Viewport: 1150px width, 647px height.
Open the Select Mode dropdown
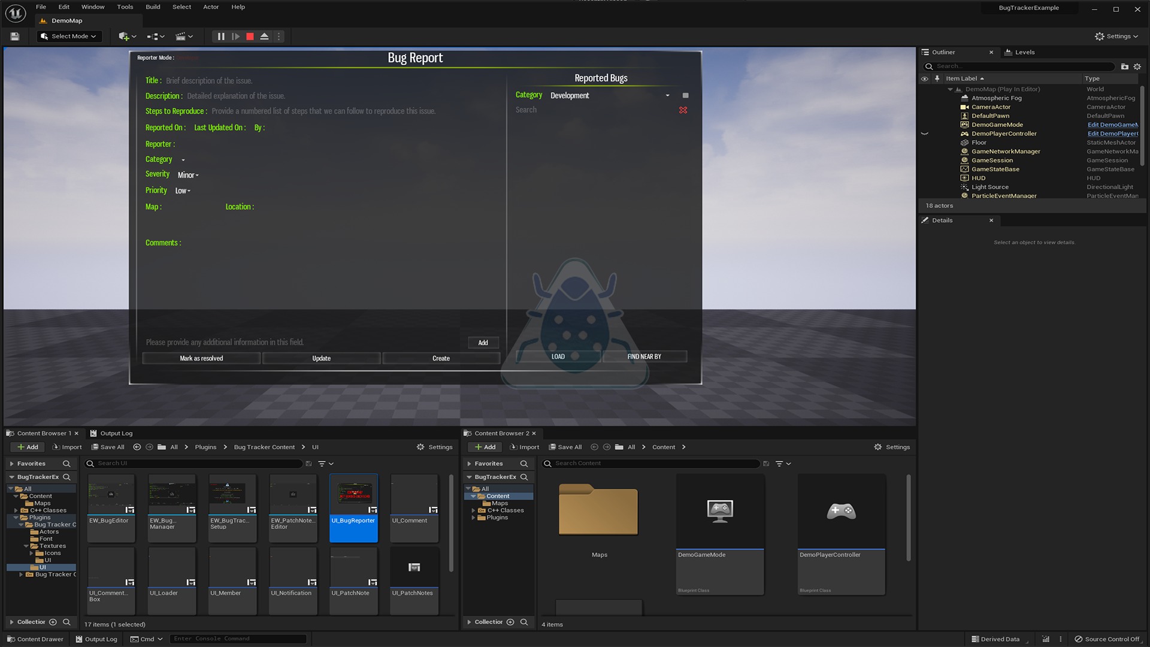point(69,37)
